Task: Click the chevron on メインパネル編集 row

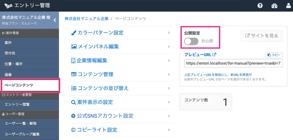Action: point(169,46)
